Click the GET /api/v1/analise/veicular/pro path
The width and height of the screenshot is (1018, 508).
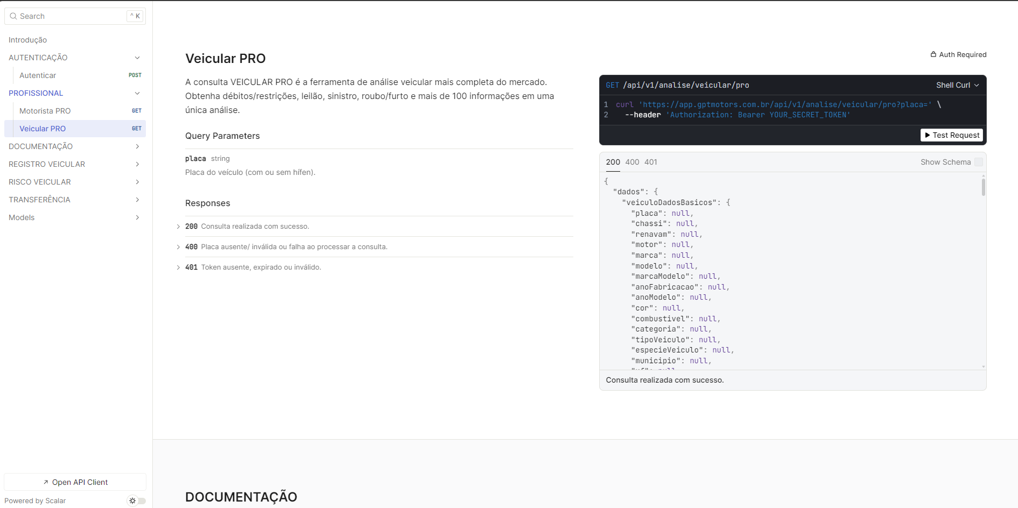tap(677, 85)
